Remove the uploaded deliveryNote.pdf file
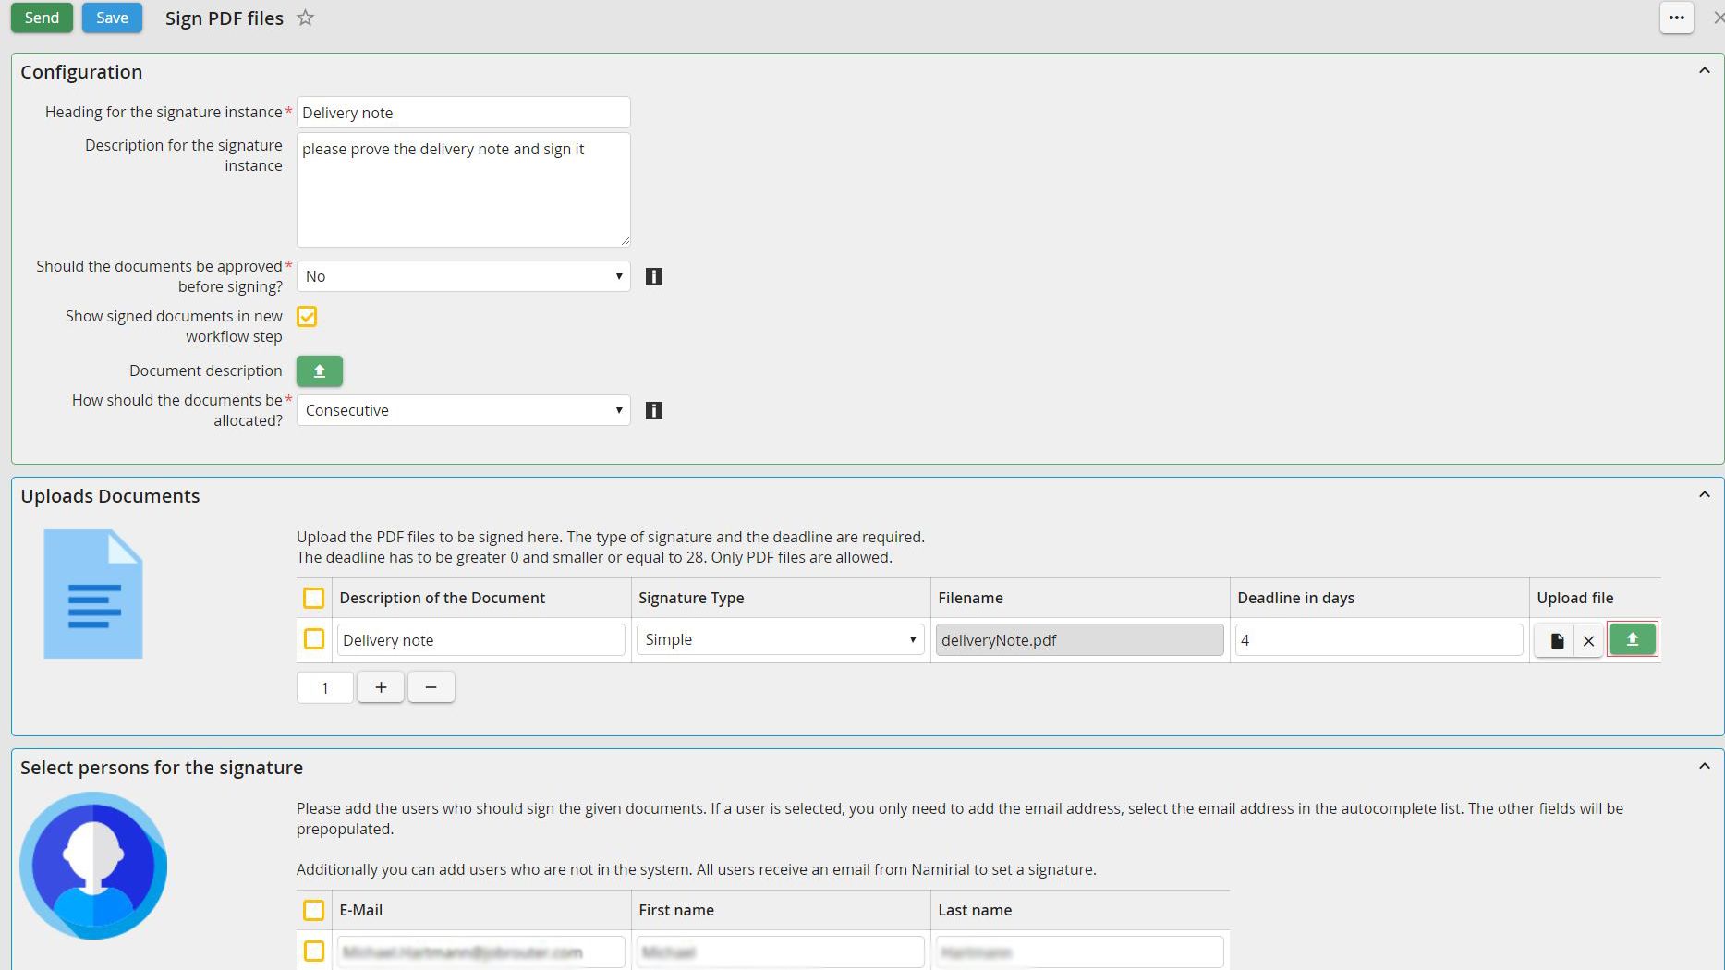This screenshot has width=1725, height=970. click(1588, 640)
